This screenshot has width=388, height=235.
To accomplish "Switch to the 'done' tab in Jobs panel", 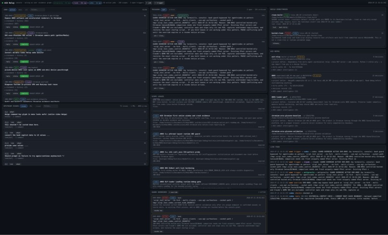I will (x=20, y=10).
